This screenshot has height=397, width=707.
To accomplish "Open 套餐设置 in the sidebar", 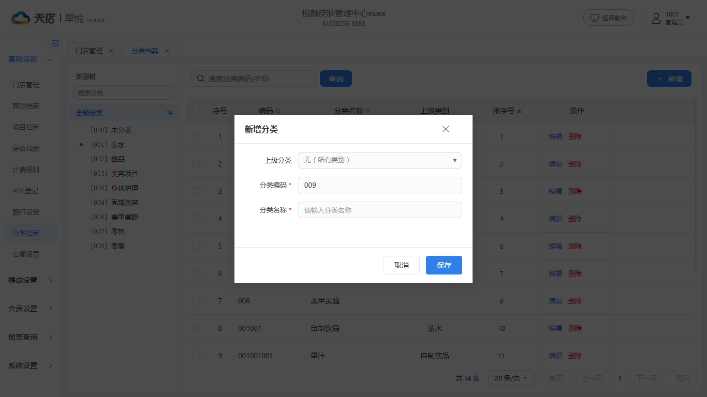I will point(26,254).
